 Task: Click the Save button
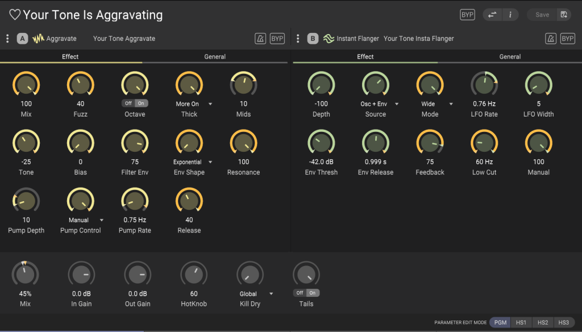[x=542, y=15]
